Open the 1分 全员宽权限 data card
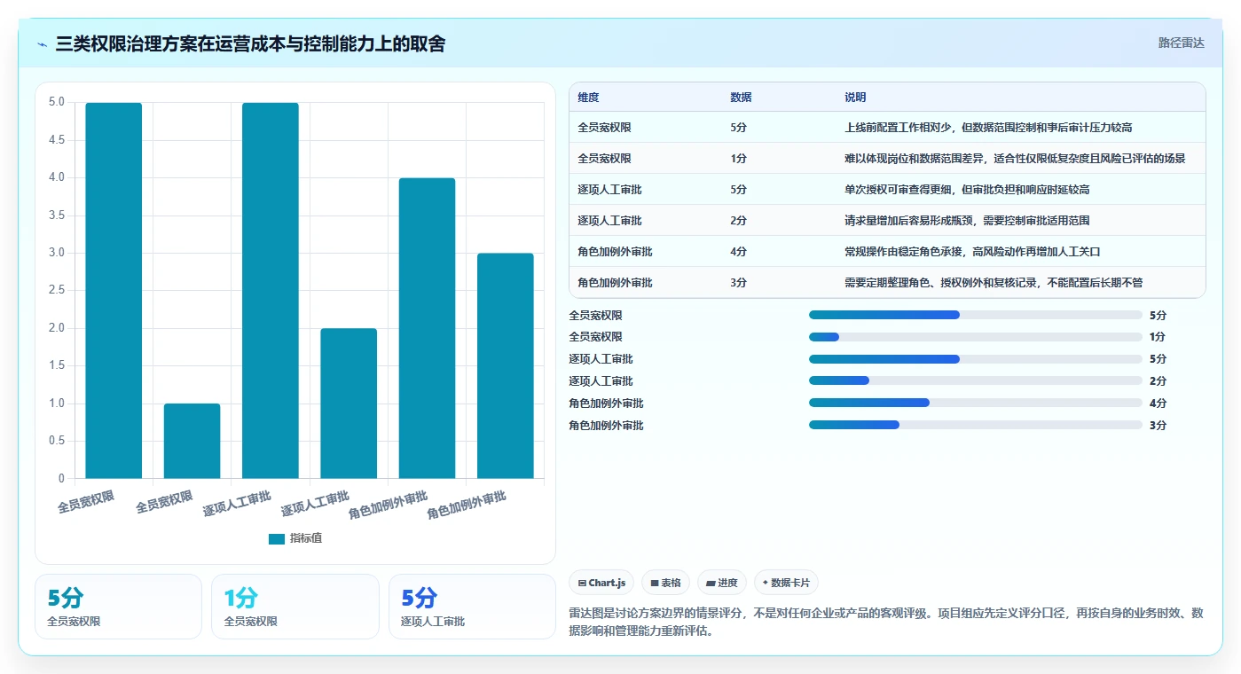Viewport: 1241px width, 674px height. tap(295, 607)
